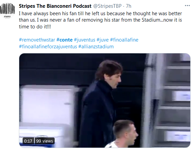Open the Stripes podcast profile avatar

[7, 10]
